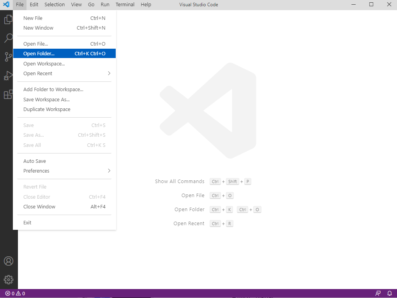
Task: Open the Help menu
Action: pos(146,5)
